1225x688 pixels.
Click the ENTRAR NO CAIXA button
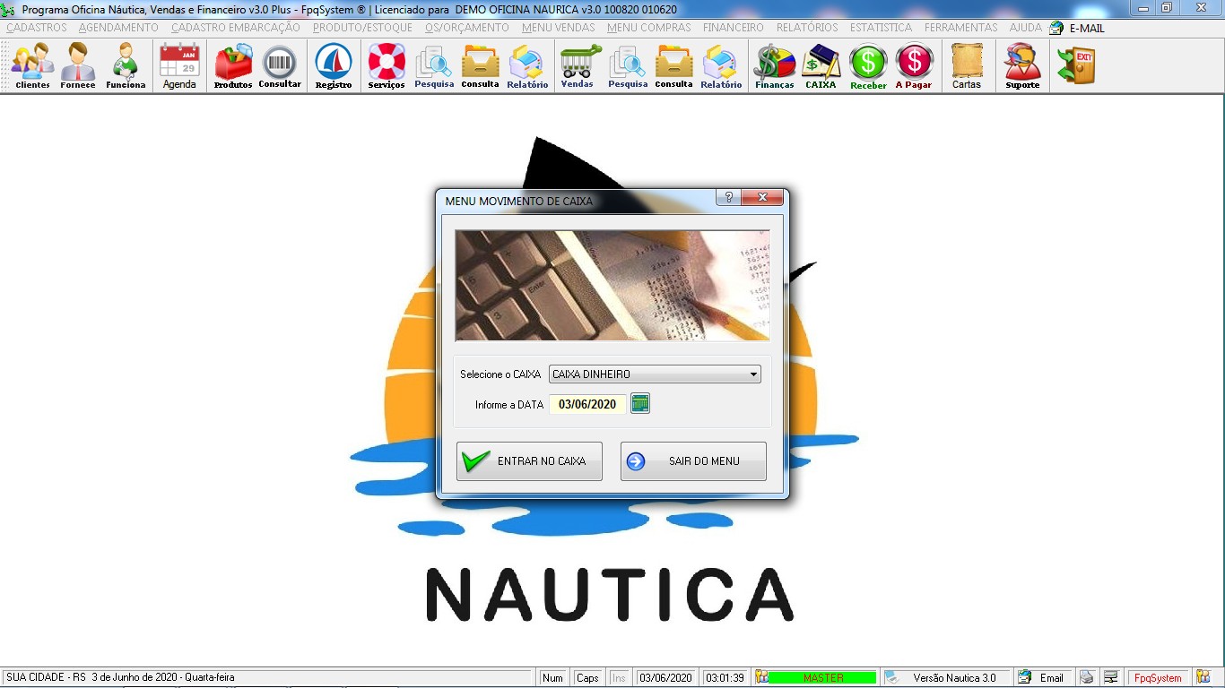529,461
